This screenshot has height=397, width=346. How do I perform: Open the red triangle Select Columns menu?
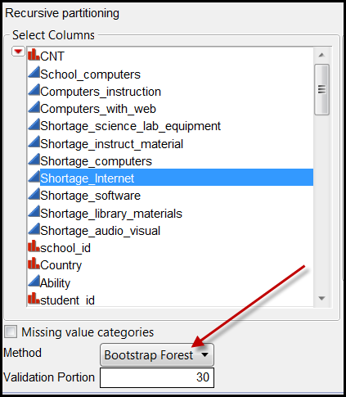(x=18, y=52)
